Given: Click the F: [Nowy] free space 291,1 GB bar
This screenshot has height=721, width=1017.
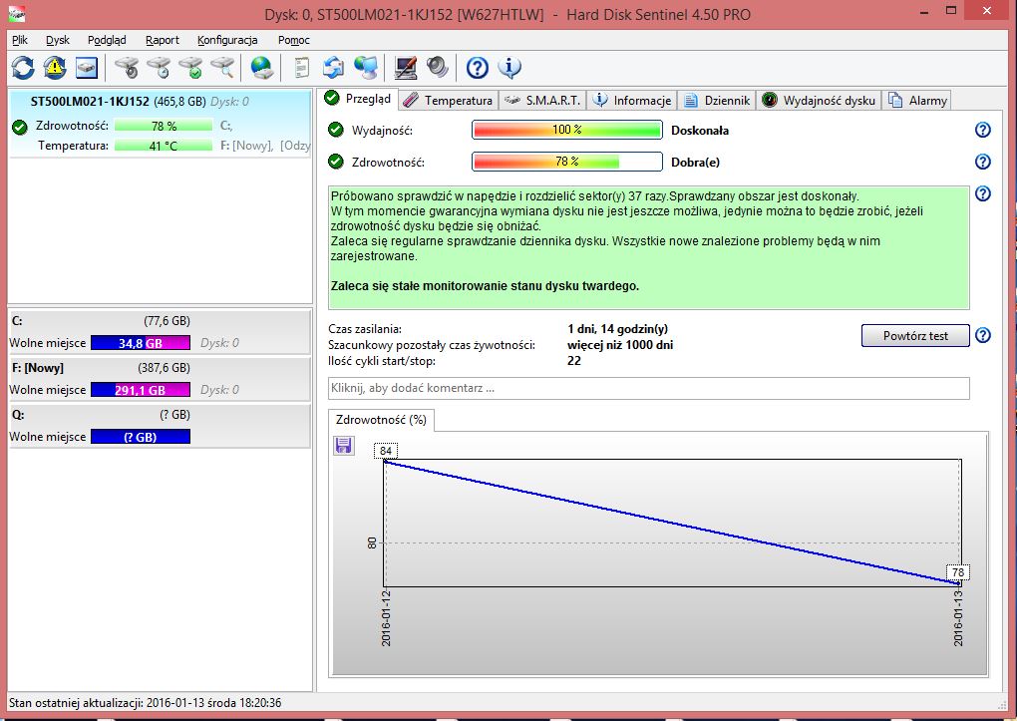Looking at the screenshot, I should [141, 390].
